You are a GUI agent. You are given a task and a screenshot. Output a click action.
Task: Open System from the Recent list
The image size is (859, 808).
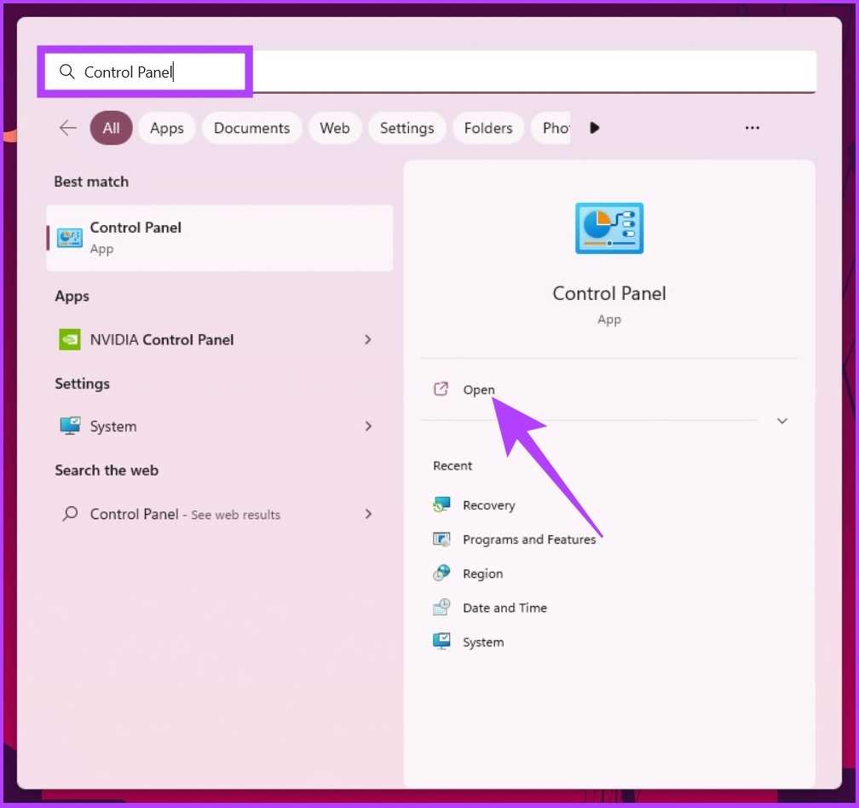pos(482,642)
